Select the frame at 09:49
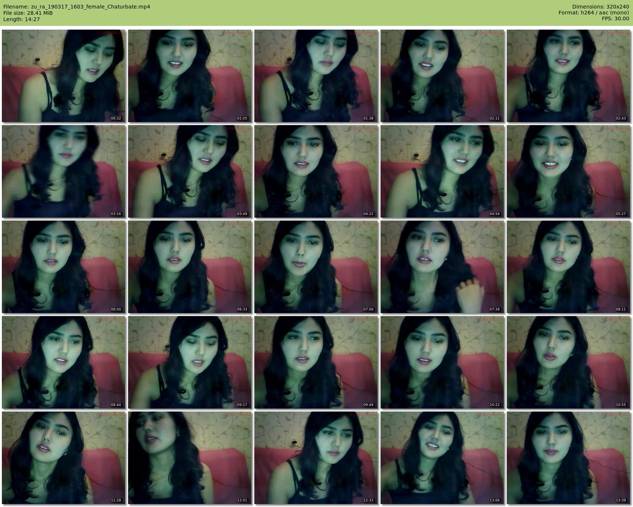This screenshot has width=633, height=507. click(x=316, y=362)
